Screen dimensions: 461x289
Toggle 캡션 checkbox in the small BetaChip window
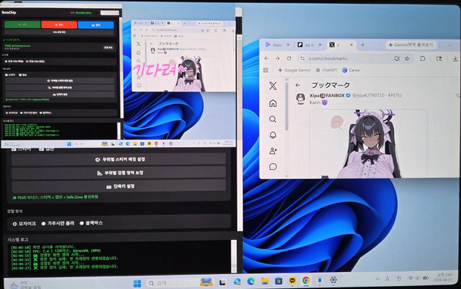(22, 75)
